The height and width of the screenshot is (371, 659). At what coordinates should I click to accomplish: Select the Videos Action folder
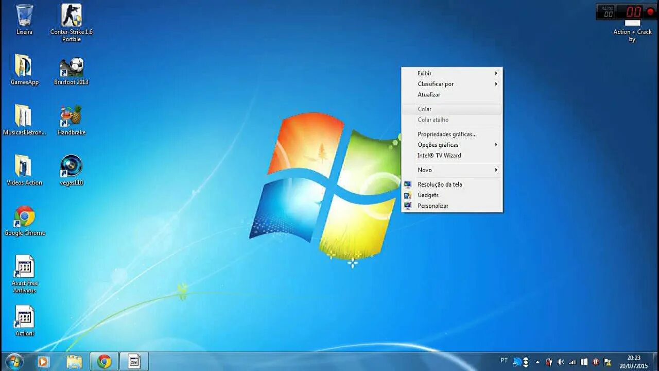pos(24,170)
